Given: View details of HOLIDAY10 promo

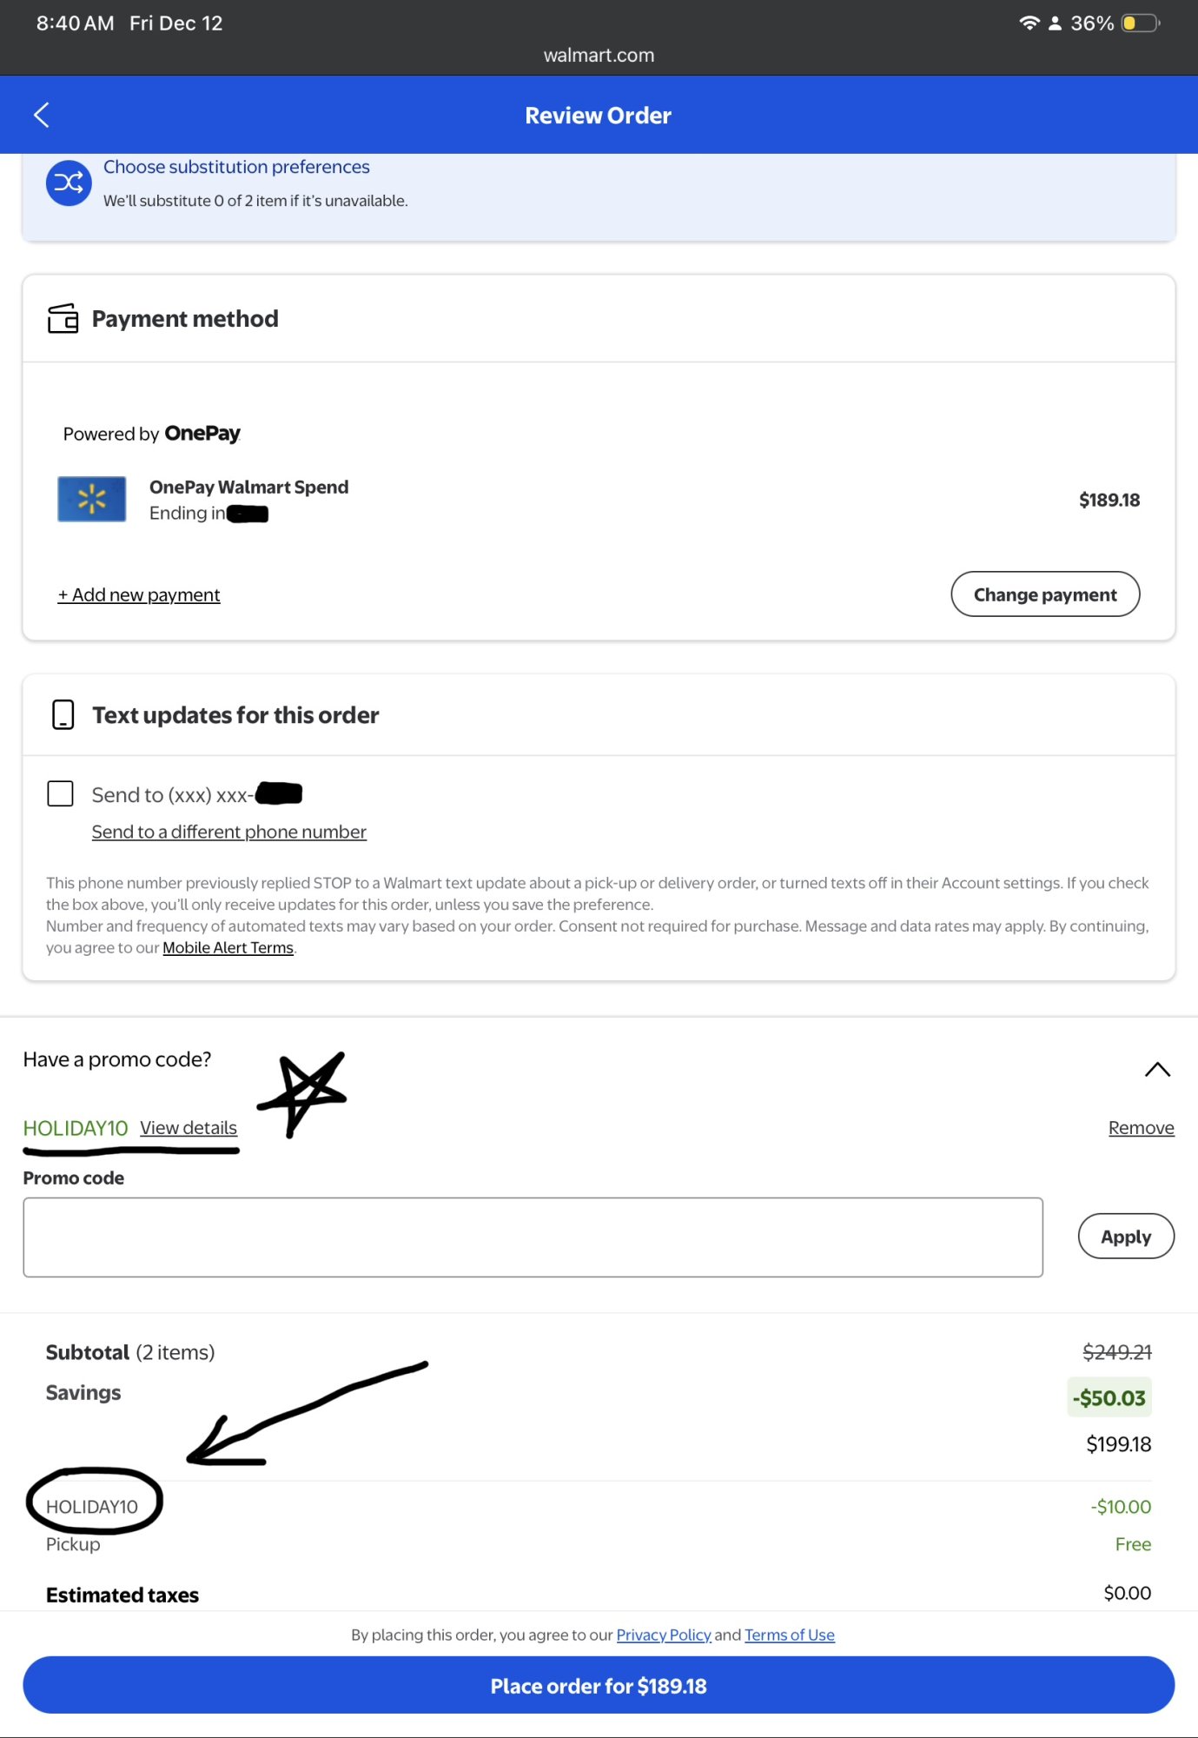Looking at the screenshot, I should pyautogui.click(x=189, y=1128).
